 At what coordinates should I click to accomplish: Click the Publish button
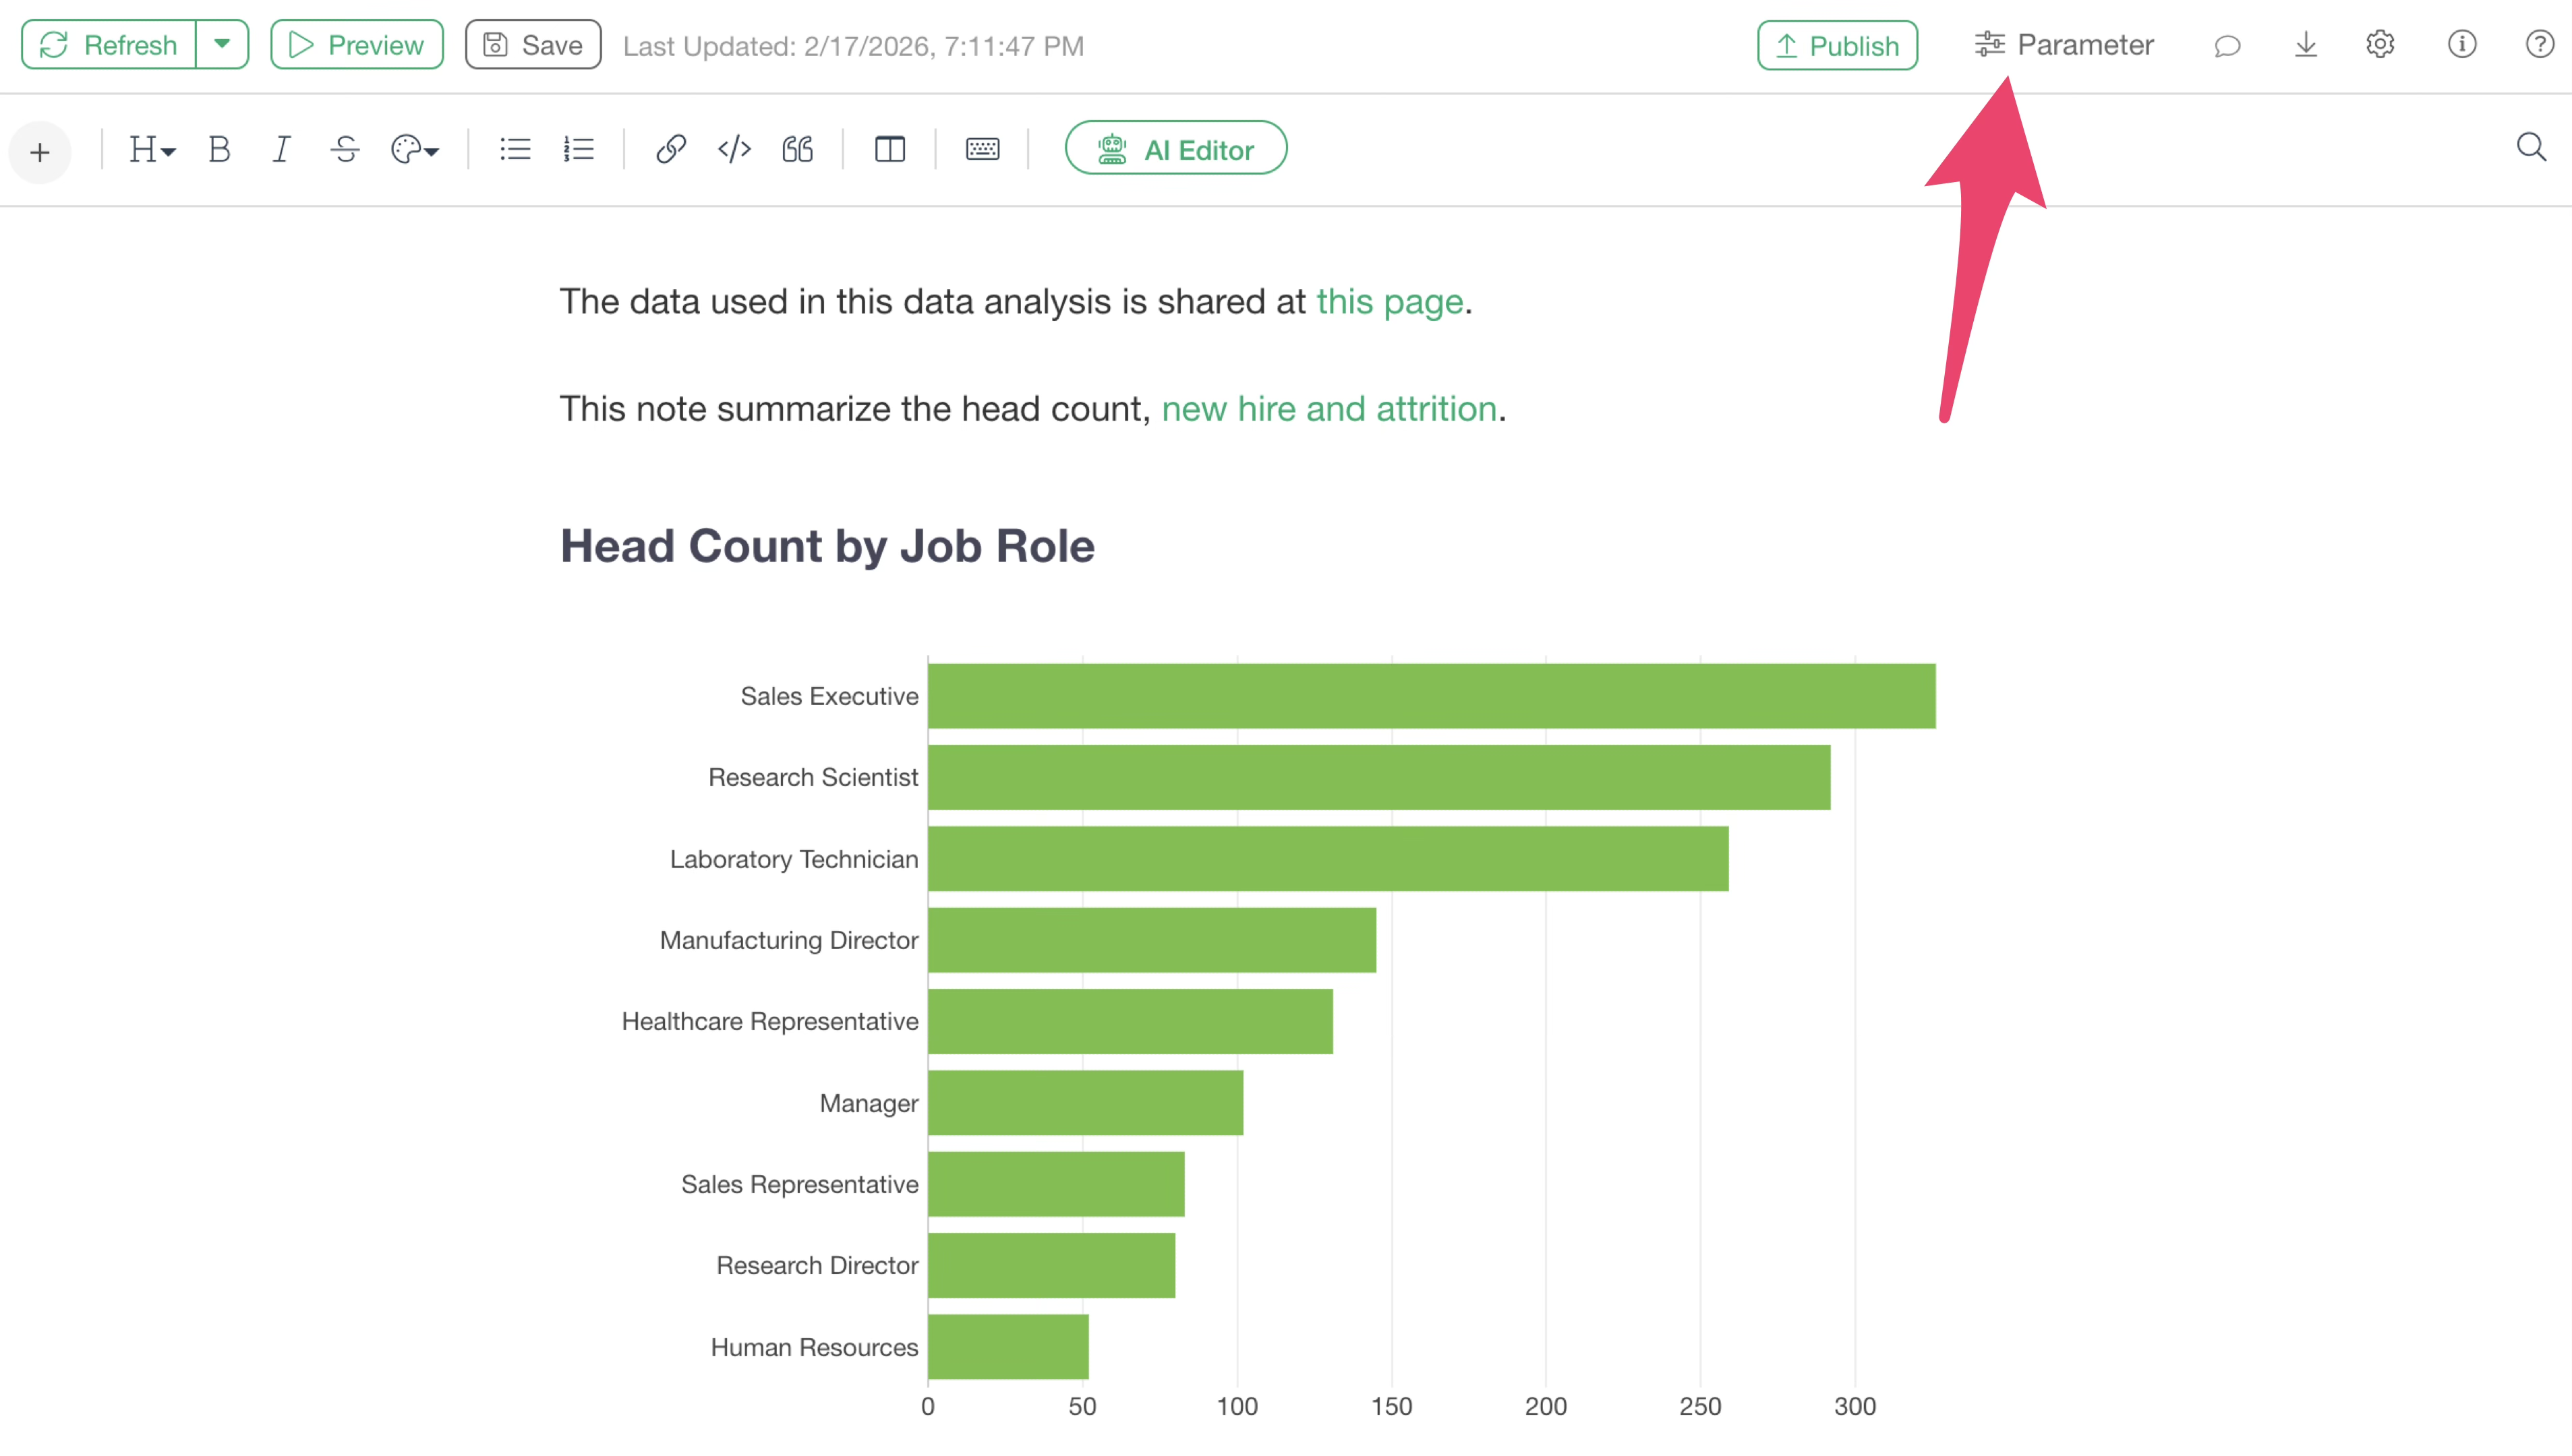pyautogui.click(x=1837, y=46)
